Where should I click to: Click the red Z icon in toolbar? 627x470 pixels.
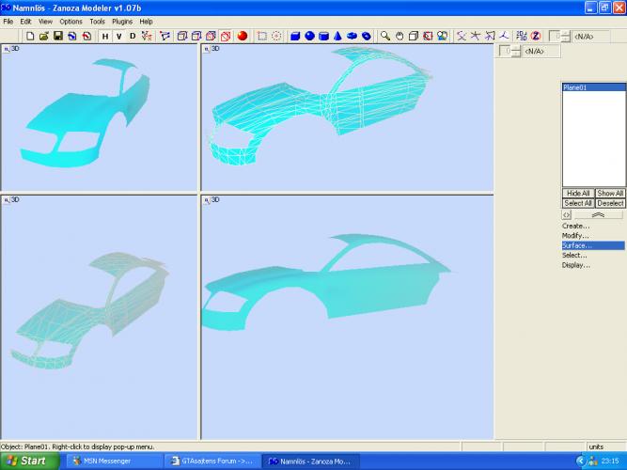click(x=535, y=36)
